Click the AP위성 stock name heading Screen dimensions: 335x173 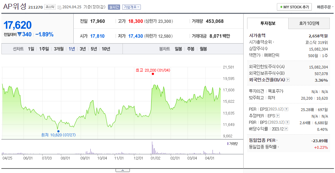coord(15,7)
